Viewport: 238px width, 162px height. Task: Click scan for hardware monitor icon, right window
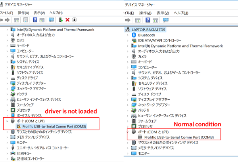(165, 20)
